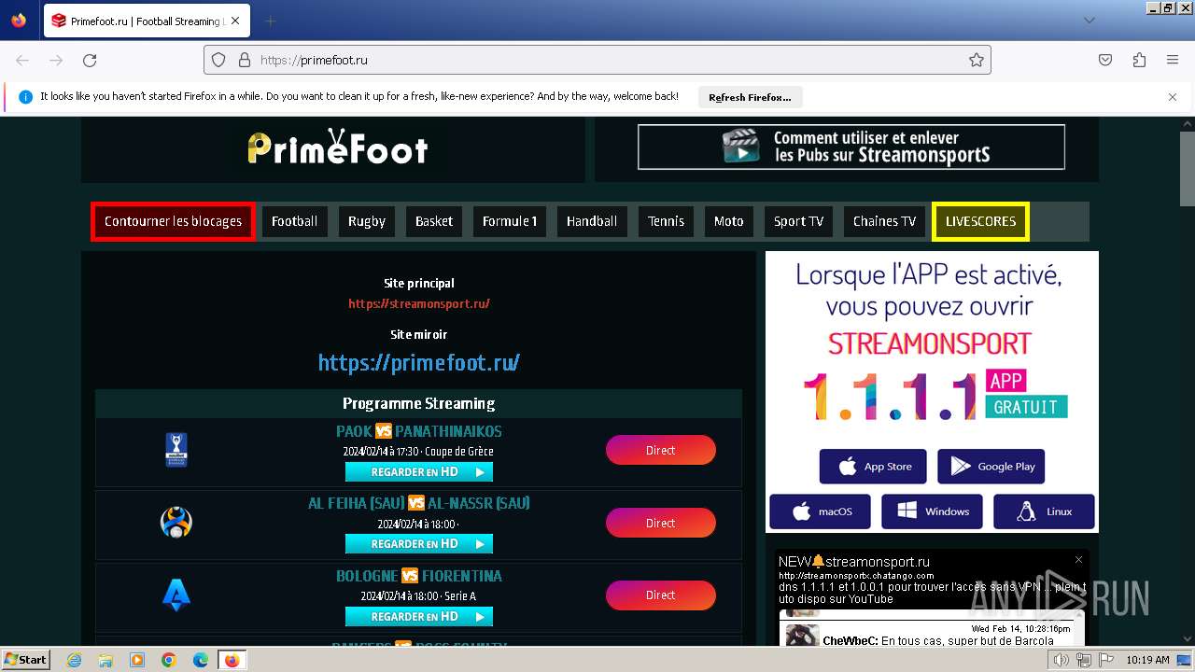Click the Firefox taskbar icon
The width and height of the screenshot is (1195, 672).
click(232, 660)
